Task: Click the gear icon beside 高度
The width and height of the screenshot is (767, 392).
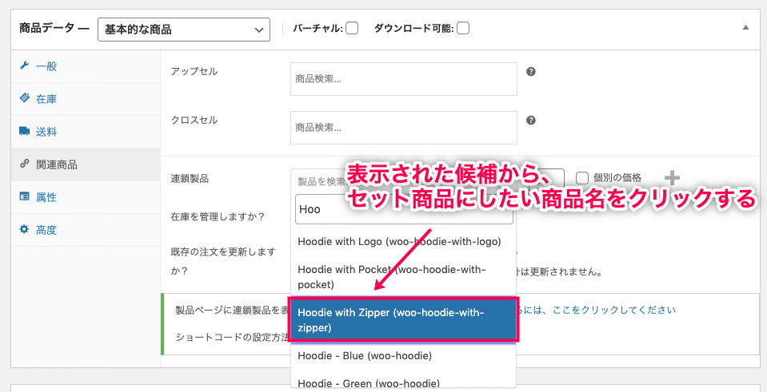Action: tap(24, 229)
